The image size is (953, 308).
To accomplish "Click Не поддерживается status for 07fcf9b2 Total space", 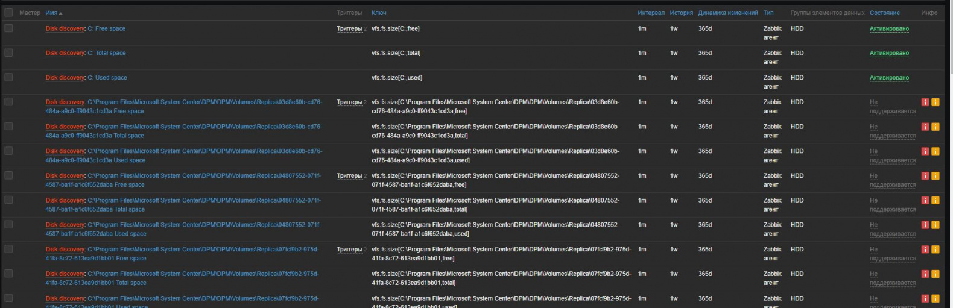I will tap(893, 278).
